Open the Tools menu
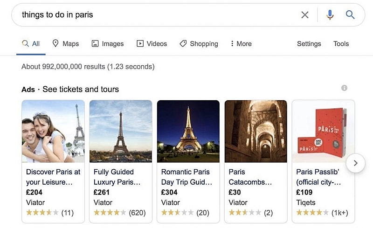 coord(341,44)
